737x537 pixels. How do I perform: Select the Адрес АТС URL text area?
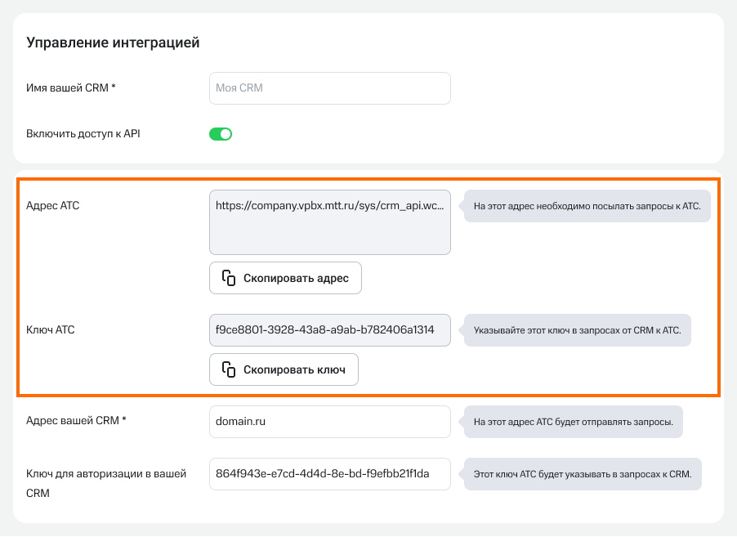(x=329, y=223)
